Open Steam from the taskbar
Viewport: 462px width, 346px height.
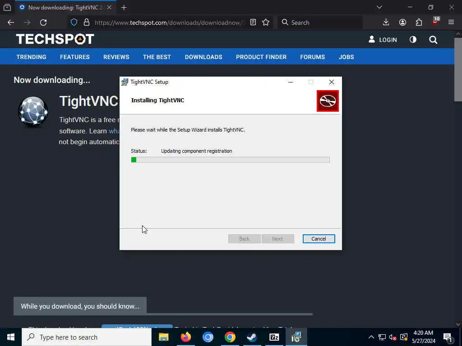(x=252, y=337)
